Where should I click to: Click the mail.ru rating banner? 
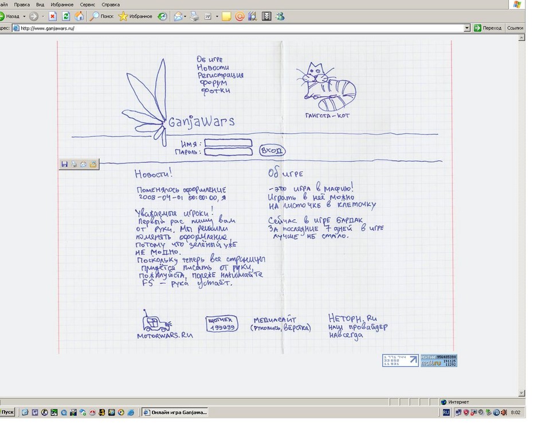pos(438,360)
